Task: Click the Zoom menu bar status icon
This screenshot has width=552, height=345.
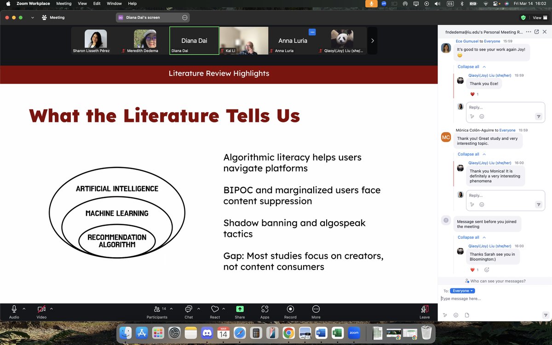Action: [384, 4]
